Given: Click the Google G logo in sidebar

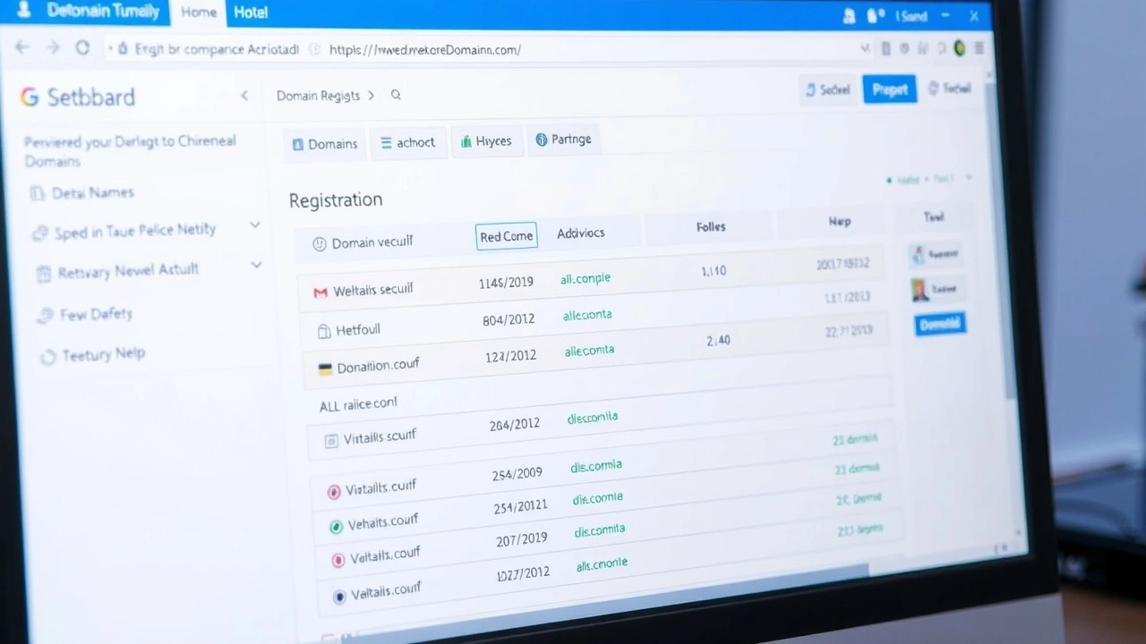Looking at the screenshot, I should [30, 97].
